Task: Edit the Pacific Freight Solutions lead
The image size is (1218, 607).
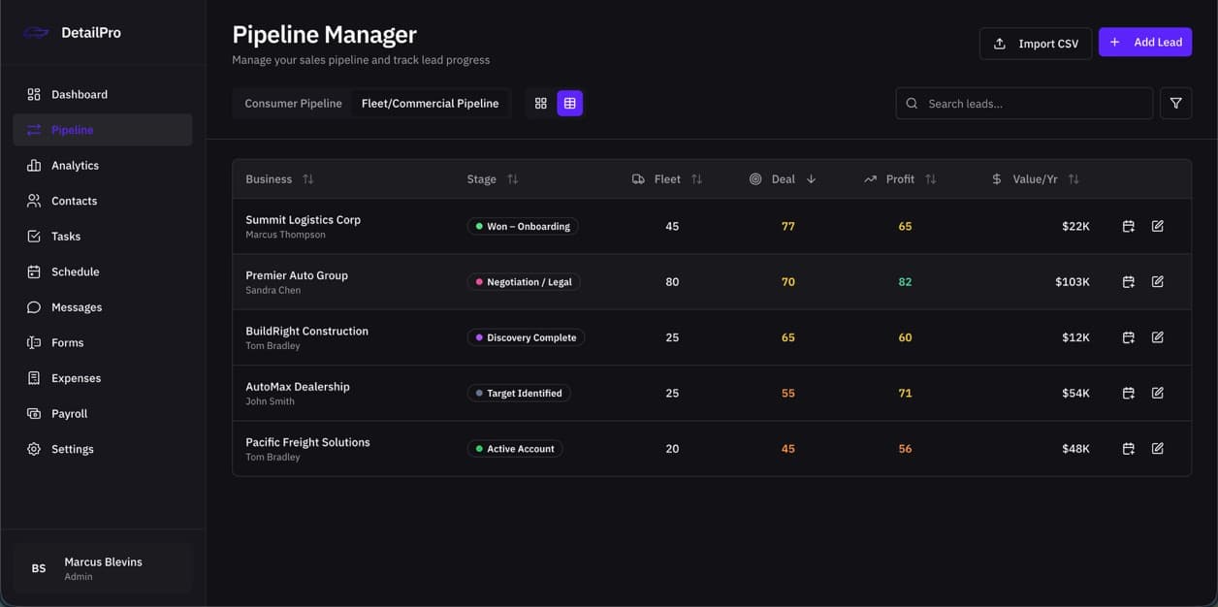Action: tap(1157, 447)
